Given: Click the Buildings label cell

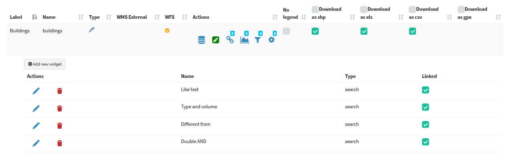Looking at the screenshot, I should (x=20, y=30).
